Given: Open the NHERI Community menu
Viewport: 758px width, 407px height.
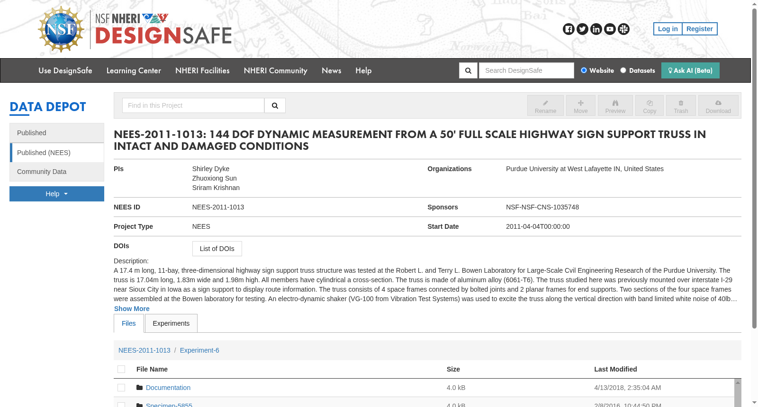Looking at the screenshot, I should click(x=276, y=70).
